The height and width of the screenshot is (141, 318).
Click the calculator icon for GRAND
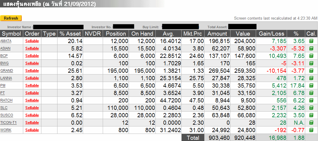[x=311, y=71]
